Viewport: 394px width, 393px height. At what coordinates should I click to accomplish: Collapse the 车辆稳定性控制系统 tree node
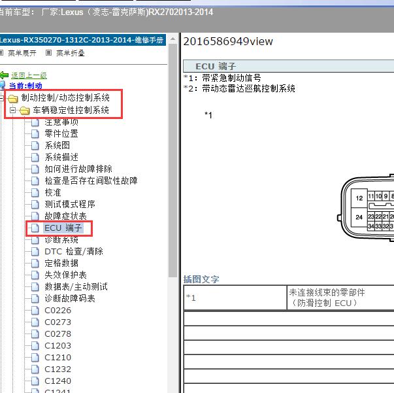click(12, 110)
